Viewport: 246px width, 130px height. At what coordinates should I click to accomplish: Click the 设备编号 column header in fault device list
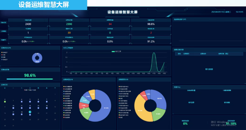point(186,54)
